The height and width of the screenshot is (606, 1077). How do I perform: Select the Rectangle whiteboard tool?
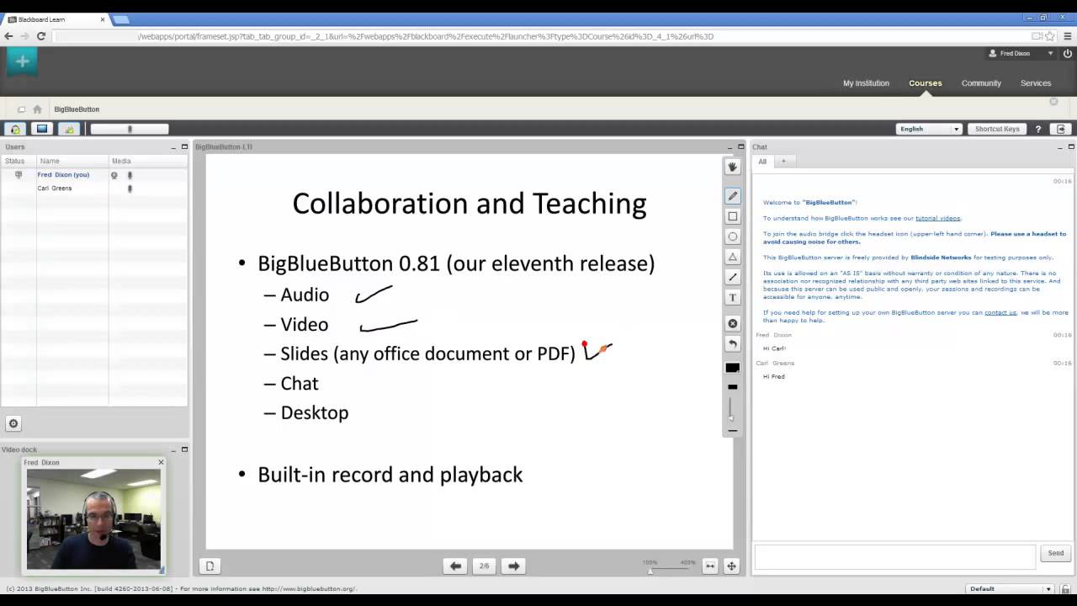point(732,216)
